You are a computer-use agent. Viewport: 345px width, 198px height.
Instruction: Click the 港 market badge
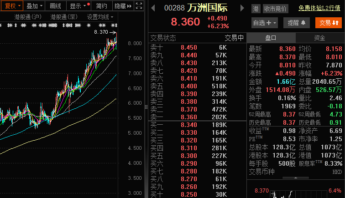[x=256, y=9]
